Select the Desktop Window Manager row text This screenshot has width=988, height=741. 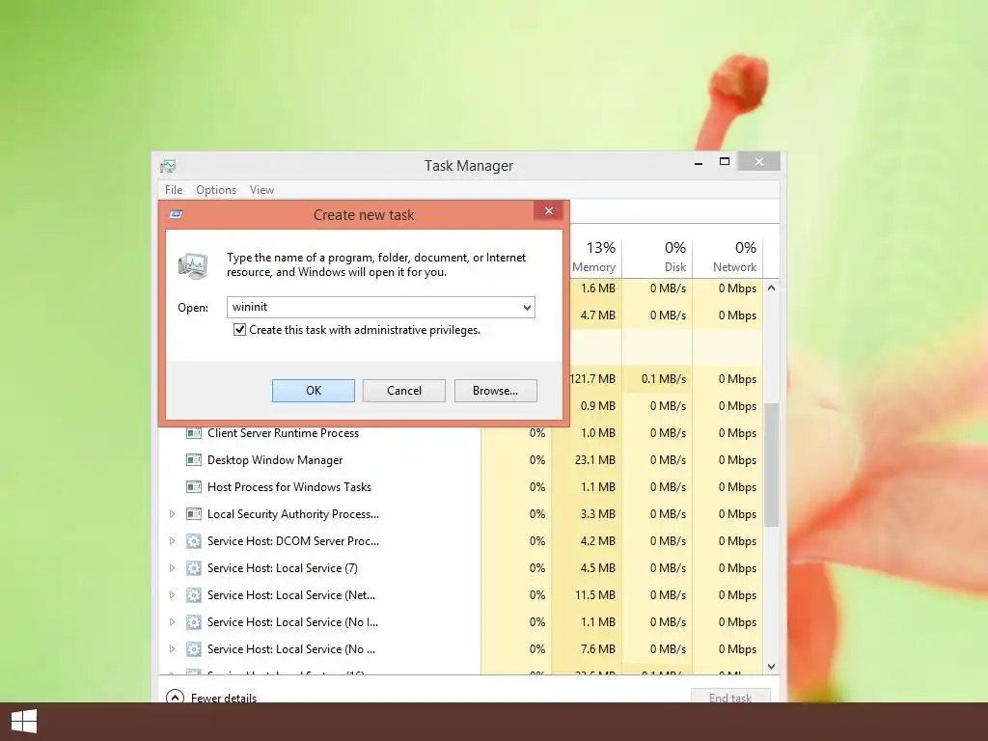275,460
